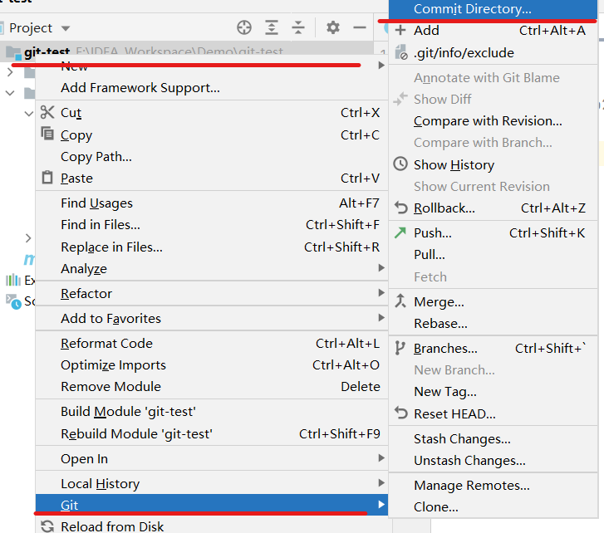
Task: Expand Local History submenu
Action: click(212, 483)
